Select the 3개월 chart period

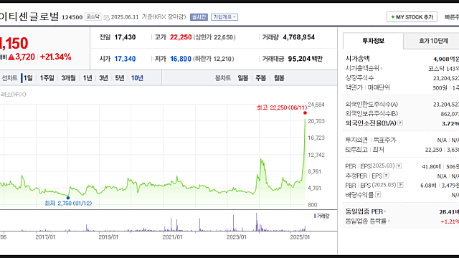click(x=68, y=78)
